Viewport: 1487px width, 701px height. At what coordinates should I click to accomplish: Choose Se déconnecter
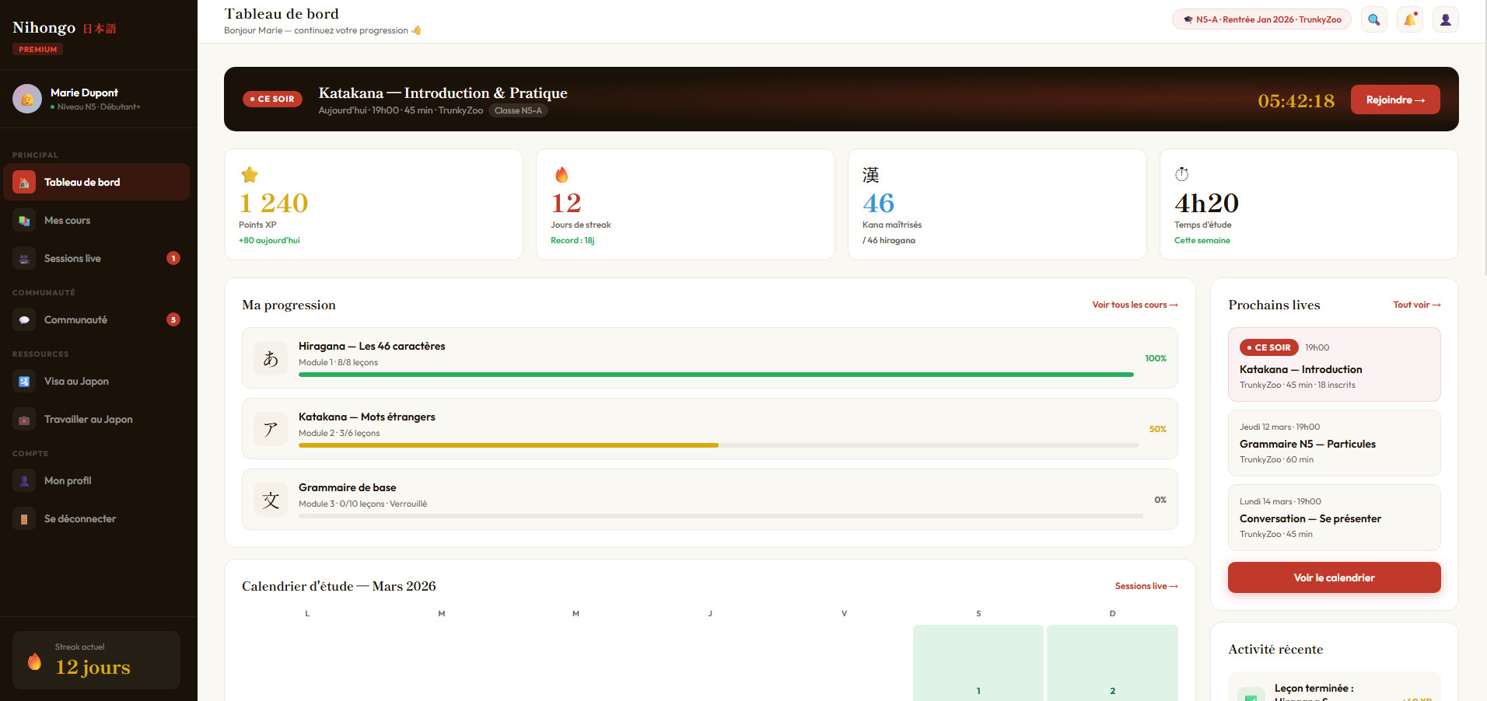pyautogui.click(x=96, y=519)
